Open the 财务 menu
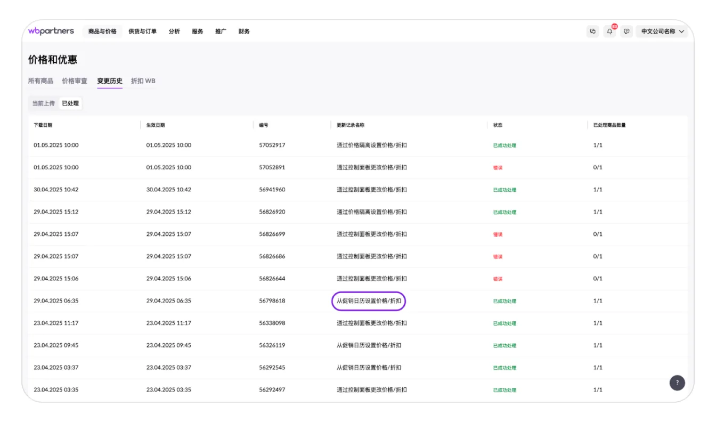The height and width of the screenshot is (422, 716). pyautogui.click(x=244, y=31)
